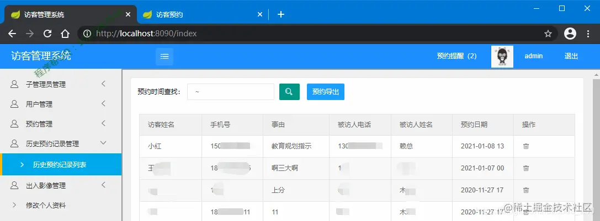Click the person icon beside 子管理员管理

tap(14, 84)
